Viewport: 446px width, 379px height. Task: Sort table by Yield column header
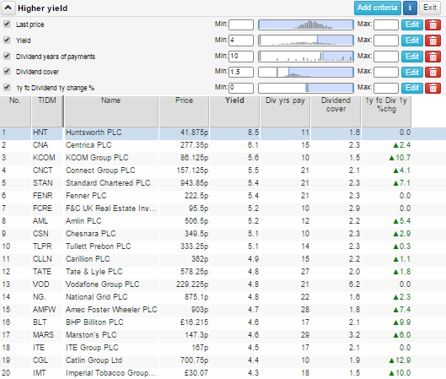click(234, 111)
